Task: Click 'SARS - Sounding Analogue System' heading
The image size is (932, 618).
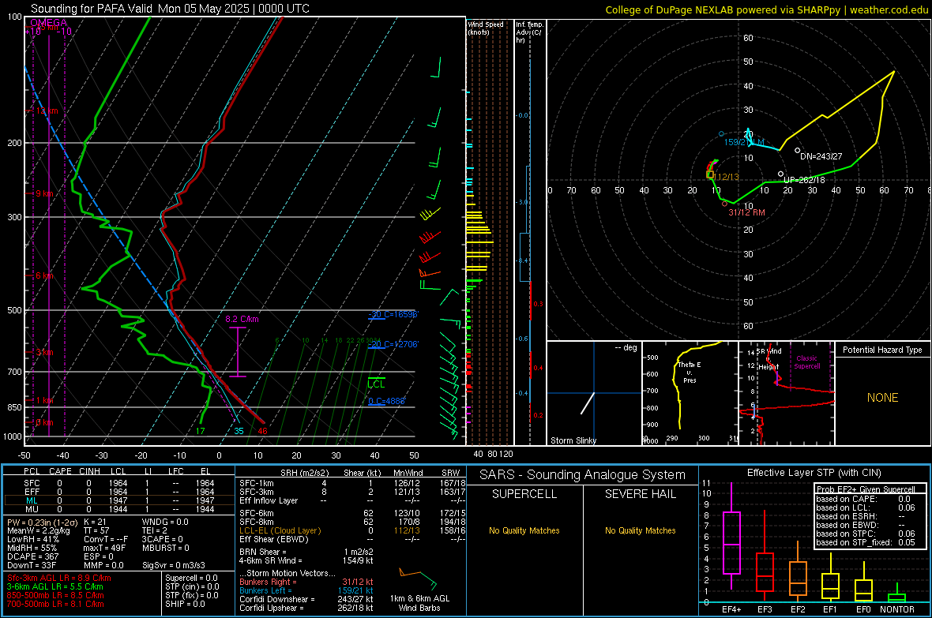Action: click(583, 475)
